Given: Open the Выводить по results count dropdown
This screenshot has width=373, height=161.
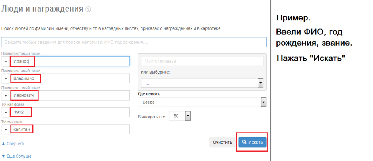Looking at the screenshot, I should (x=180, y=116).
